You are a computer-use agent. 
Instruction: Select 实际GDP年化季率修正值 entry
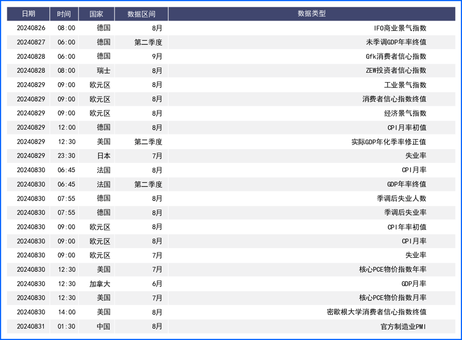coord(389,141)
